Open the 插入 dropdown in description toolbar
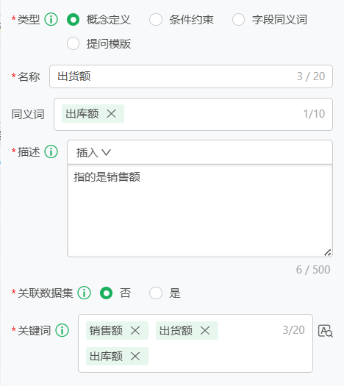Image resolution: width=344 pixels, height=386 pixels. [93, 153]
